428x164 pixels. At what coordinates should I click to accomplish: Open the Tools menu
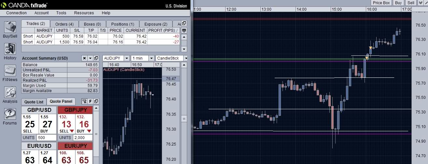pyautogui.click(x=61, y=13)
